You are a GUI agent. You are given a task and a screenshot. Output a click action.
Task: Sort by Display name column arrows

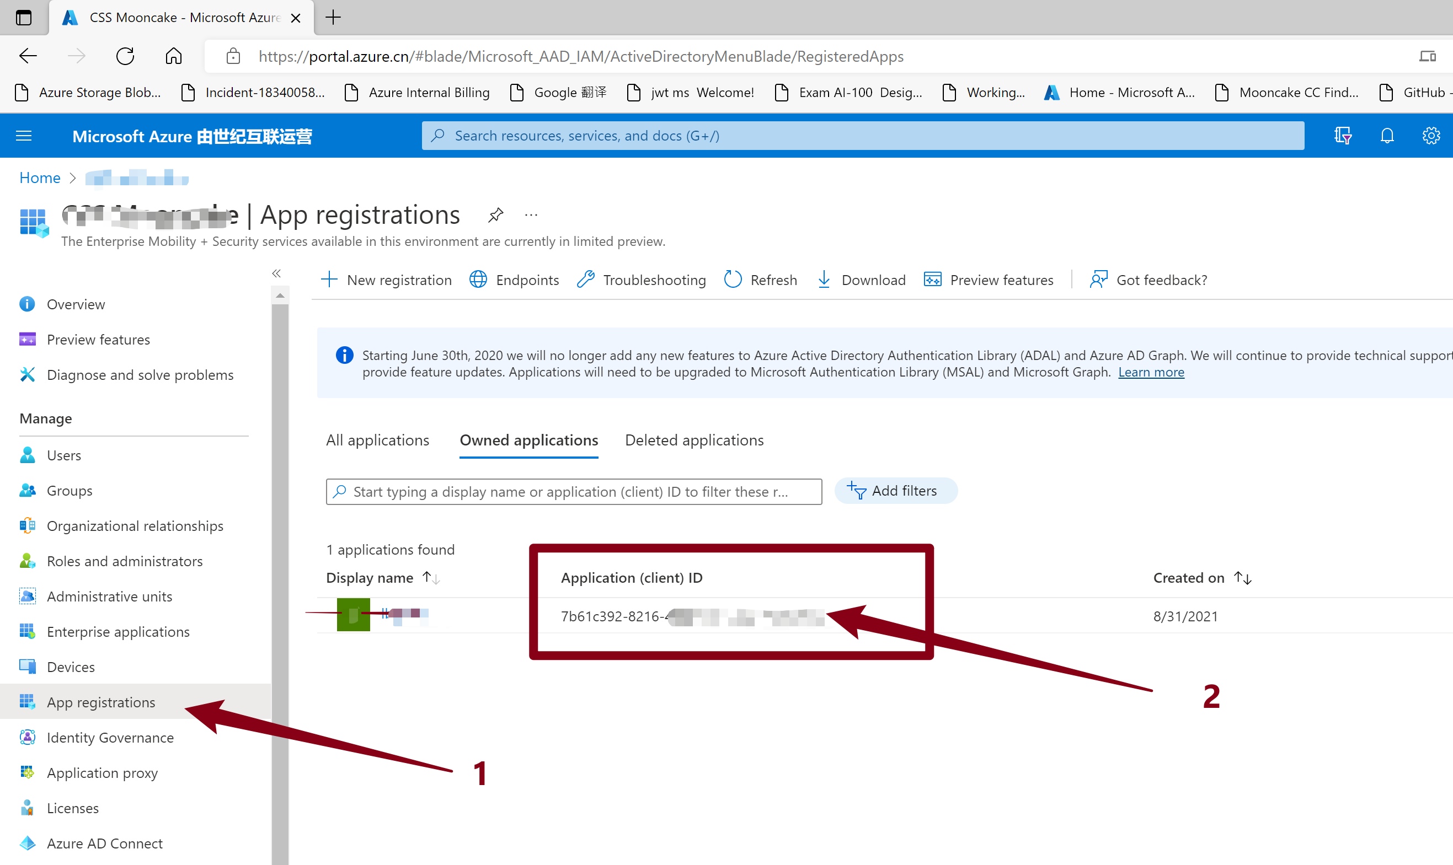431,578
